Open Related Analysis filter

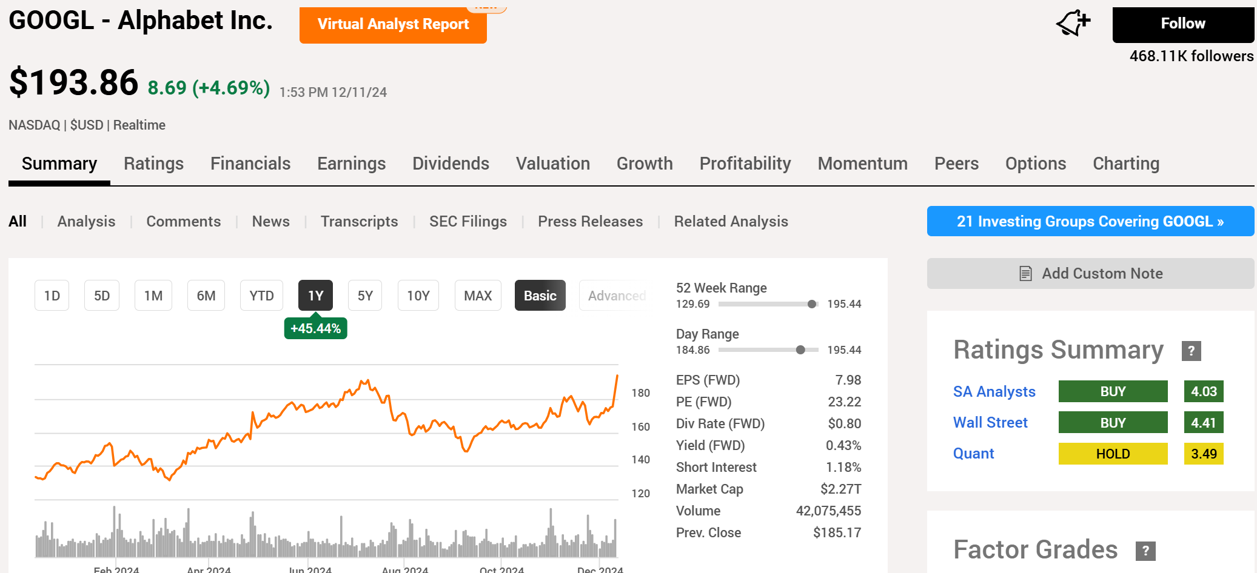[x=731, y=222]
